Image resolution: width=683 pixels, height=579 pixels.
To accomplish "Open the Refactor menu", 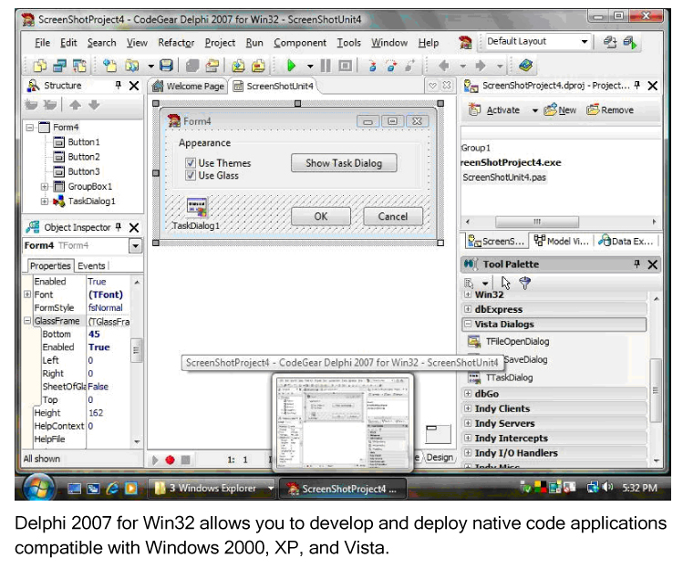I will coord(176,43).
